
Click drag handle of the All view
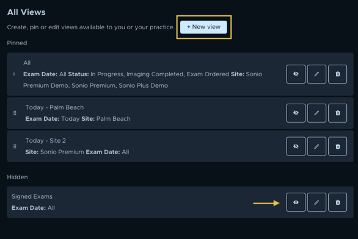pos(13,74)
